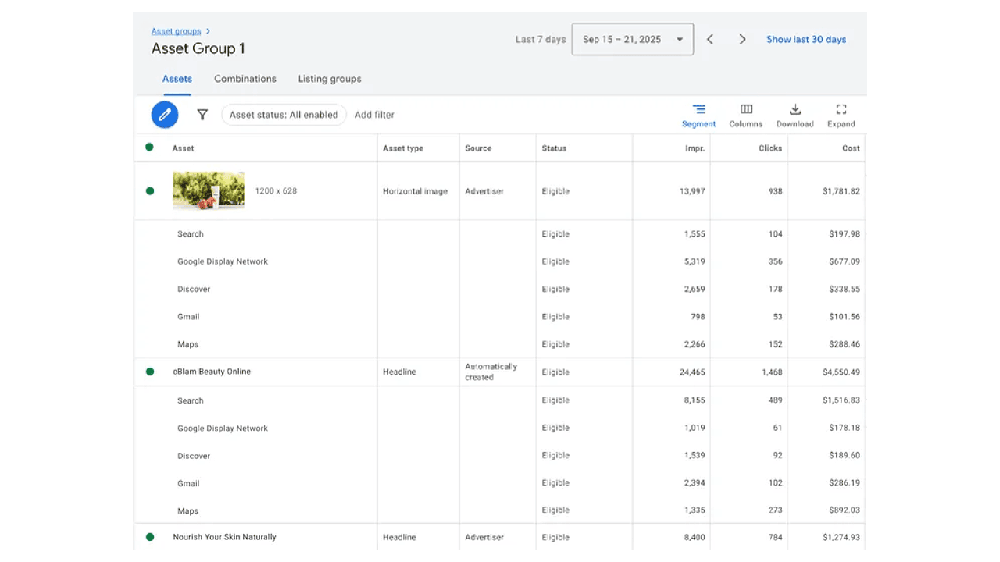The image size is (1000, 562).
Task: Go to the next date range
Action: 742,40
